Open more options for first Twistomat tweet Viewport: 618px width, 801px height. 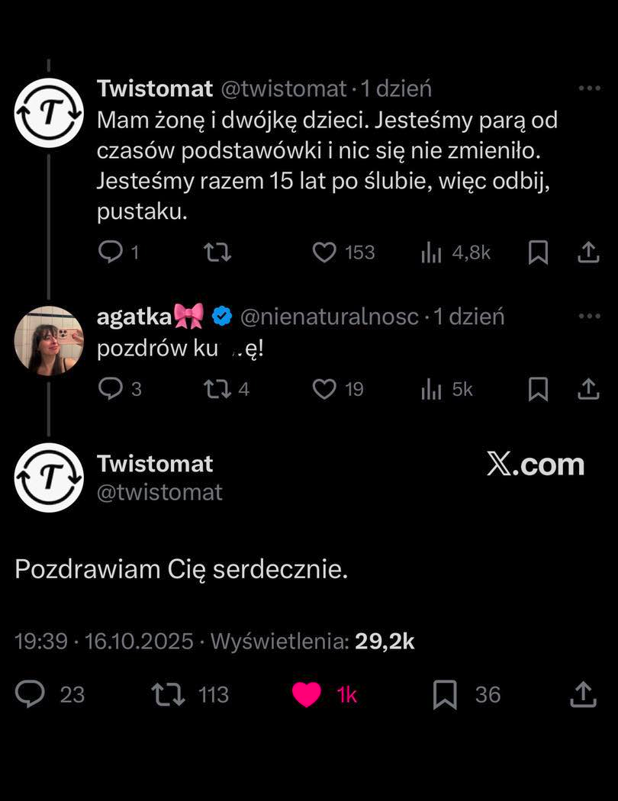tap(589, 88)
